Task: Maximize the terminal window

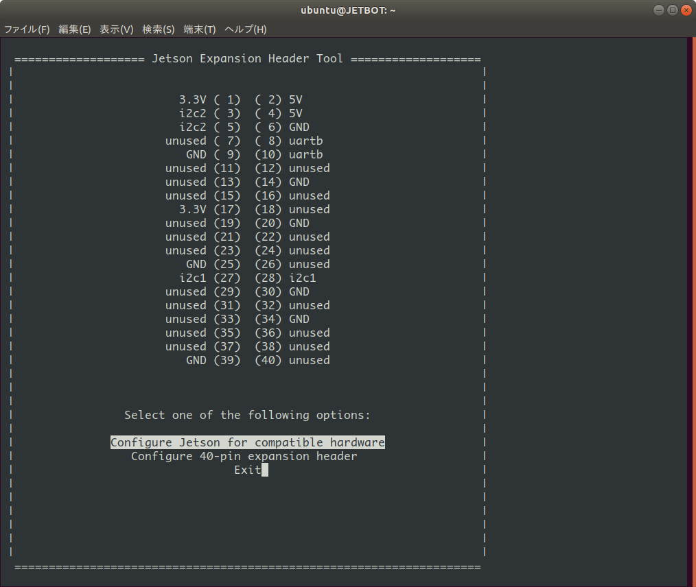Action: 673,10
